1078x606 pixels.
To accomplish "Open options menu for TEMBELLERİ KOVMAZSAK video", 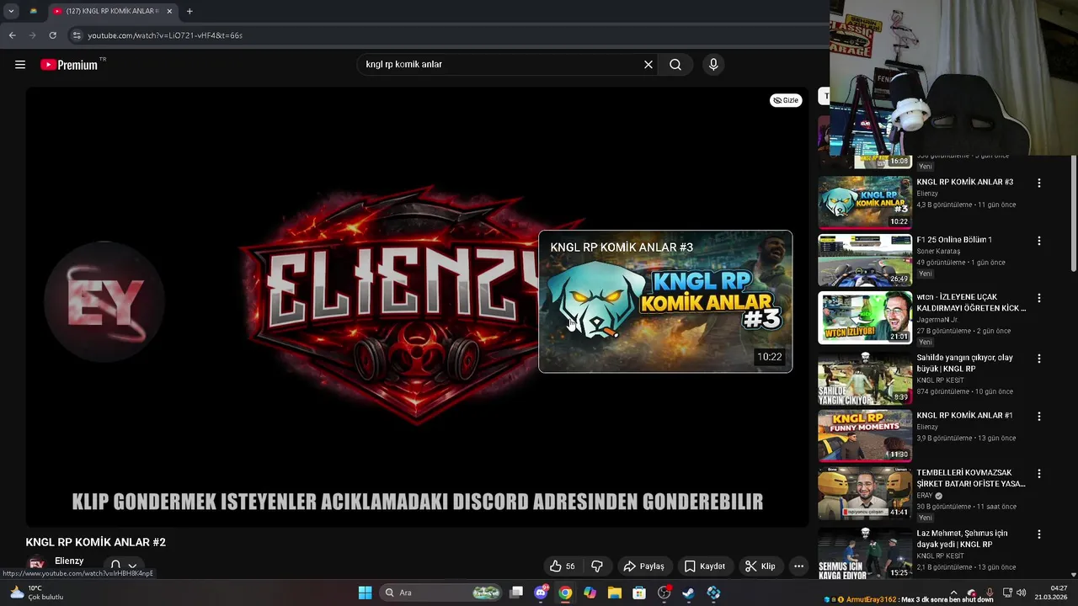I will click(x=1039, y=474).
